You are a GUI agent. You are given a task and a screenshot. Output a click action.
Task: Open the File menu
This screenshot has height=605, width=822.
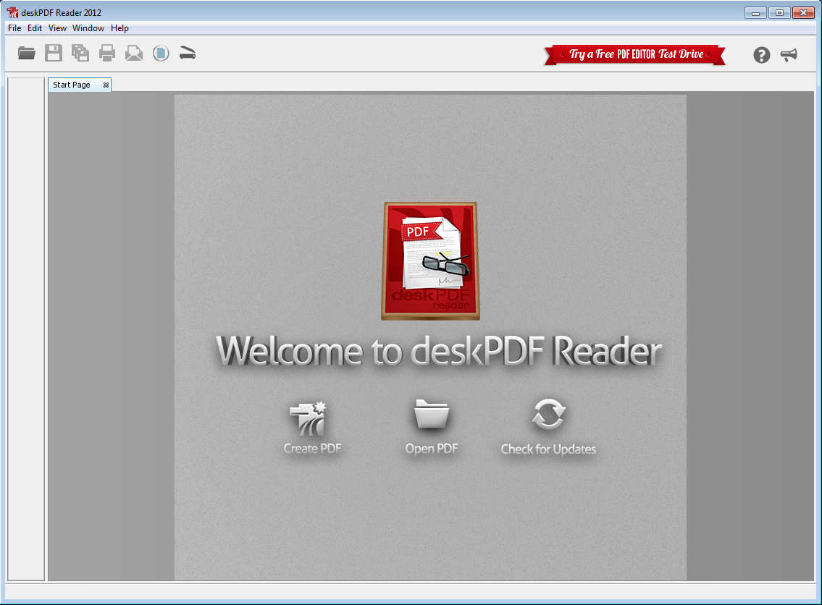14,28
